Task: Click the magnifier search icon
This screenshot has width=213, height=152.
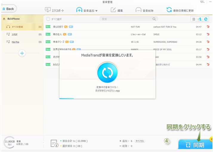Action: pos(154,19)
